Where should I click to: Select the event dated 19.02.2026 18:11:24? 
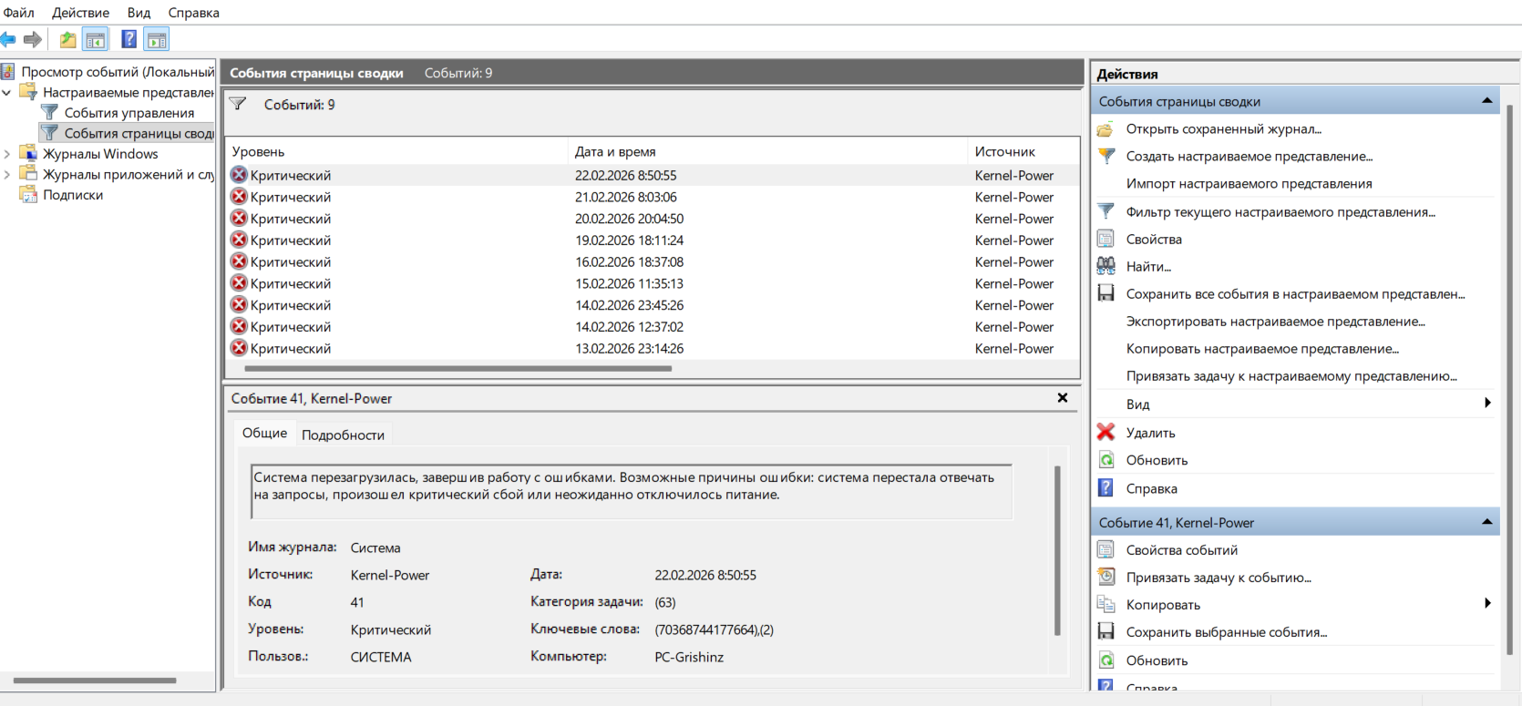(629, 240)
